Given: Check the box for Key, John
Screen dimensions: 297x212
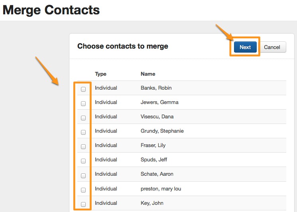Looking at the screenshot, I should click(x=83, y=204).
